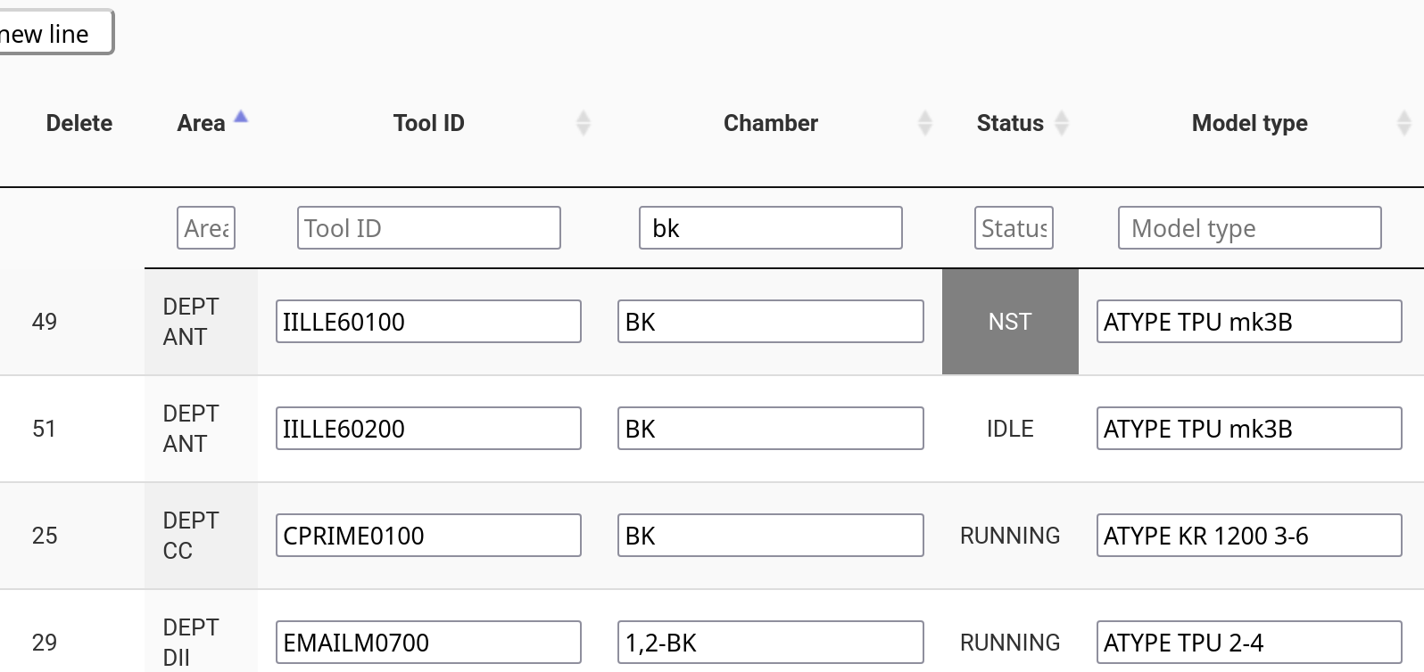1424x672 pixels.
Task: Click DEPT ANT area cell in row 51
Action: coord(201,429)
